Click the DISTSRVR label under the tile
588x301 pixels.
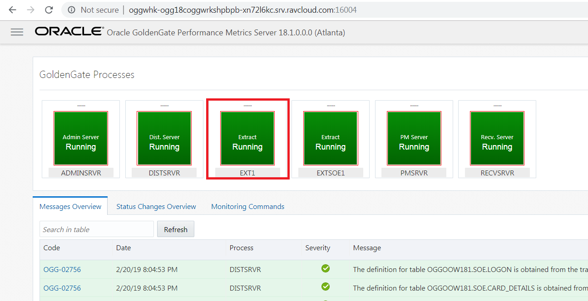[x=164, y=173]
